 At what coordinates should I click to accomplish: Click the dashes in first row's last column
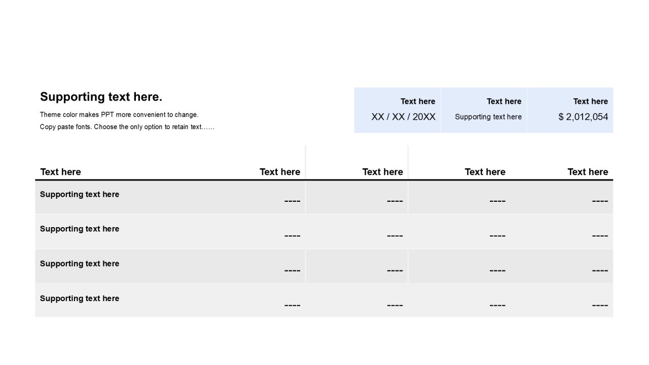click(x=599, y=201)
